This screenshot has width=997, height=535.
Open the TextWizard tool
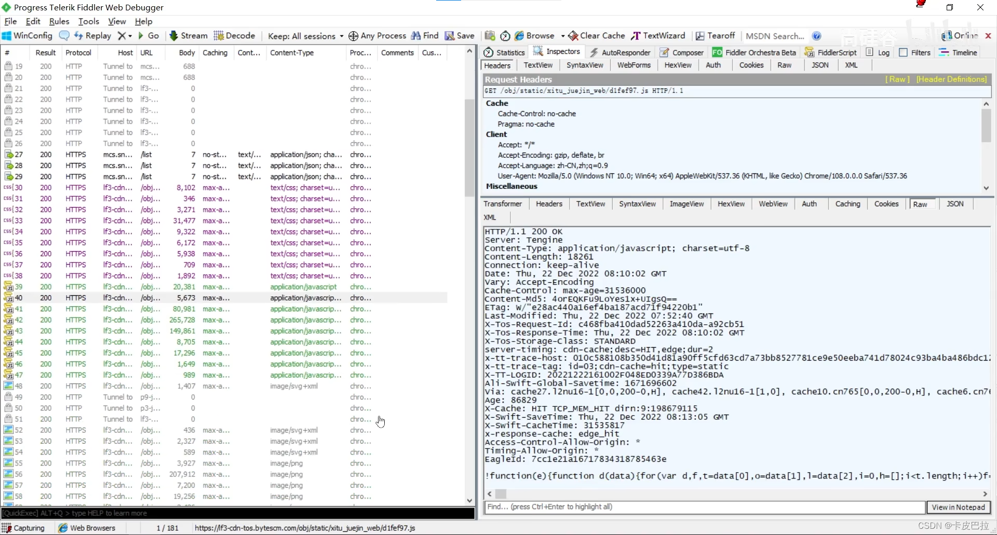658,36
